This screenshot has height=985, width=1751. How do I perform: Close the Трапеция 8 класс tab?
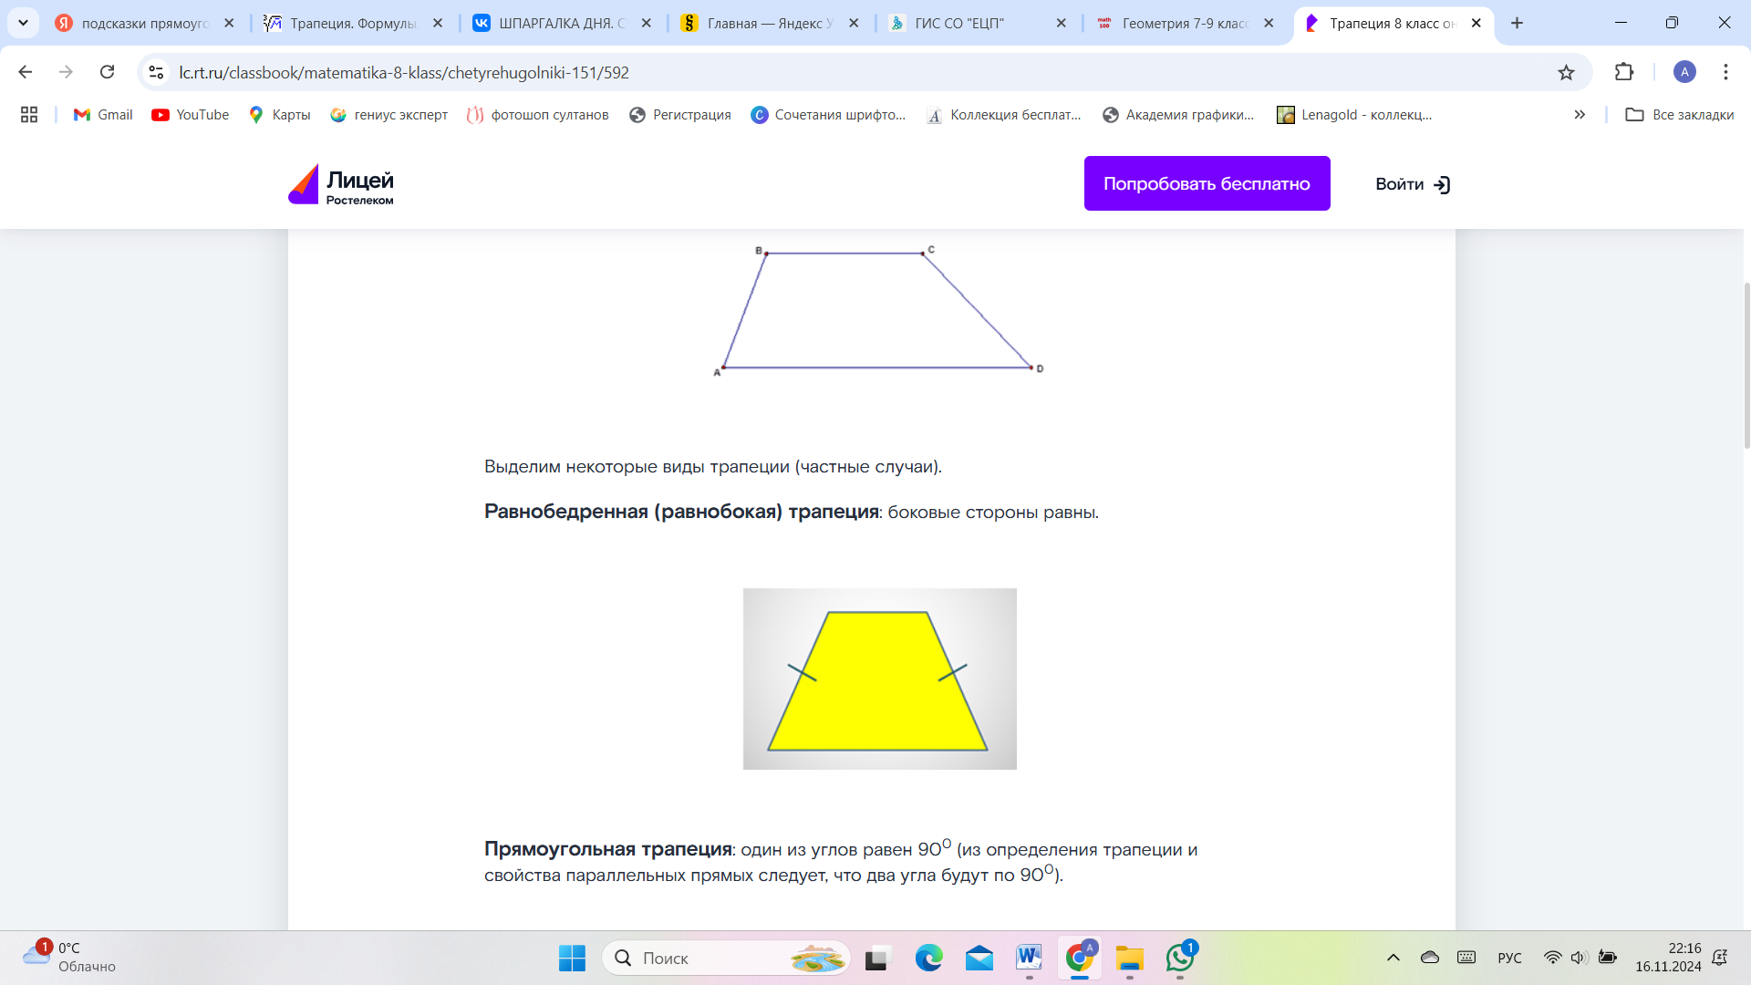coord(1476,24)
